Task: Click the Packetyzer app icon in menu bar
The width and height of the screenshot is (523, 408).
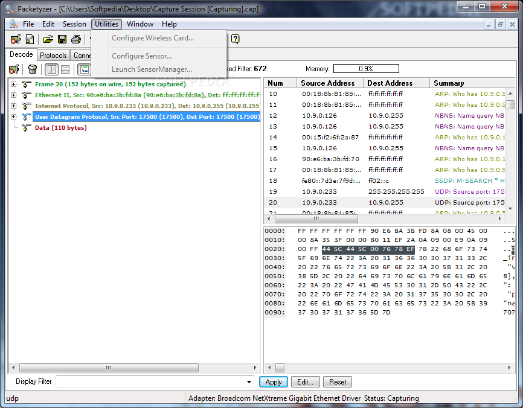Action: click(13, 24)
